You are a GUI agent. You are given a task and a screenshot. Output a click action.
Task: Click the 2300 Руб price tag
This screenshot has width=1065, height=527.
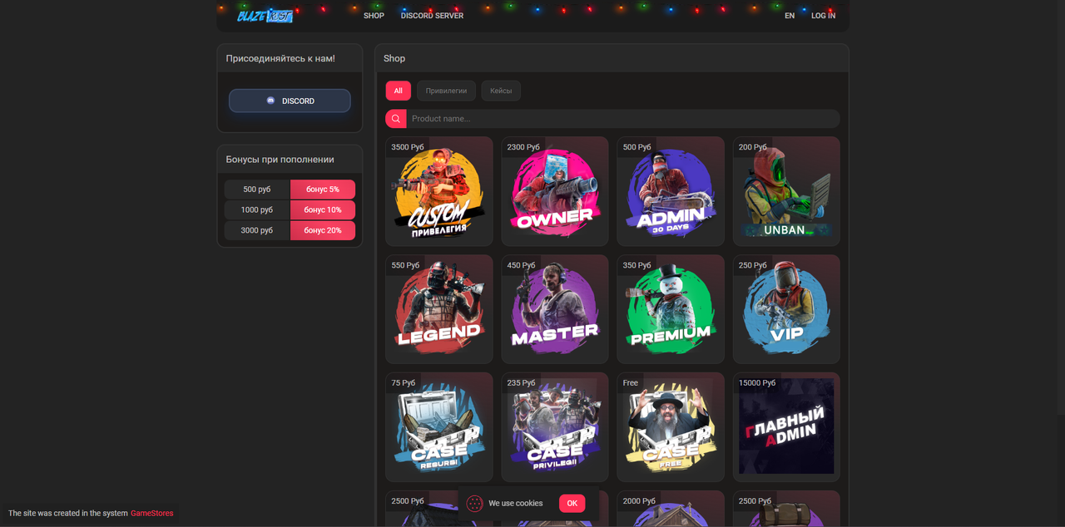pyautogui.click(x=523, y=147)
